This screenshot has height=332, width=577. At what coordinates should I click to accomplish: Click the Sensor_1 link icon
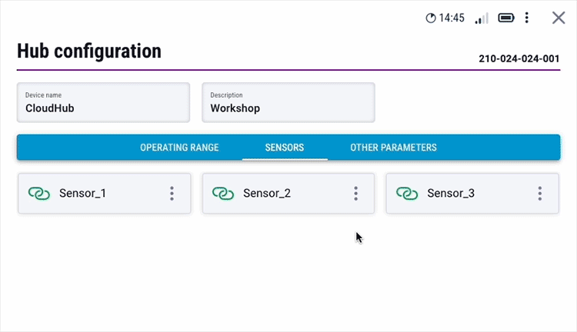38,194
